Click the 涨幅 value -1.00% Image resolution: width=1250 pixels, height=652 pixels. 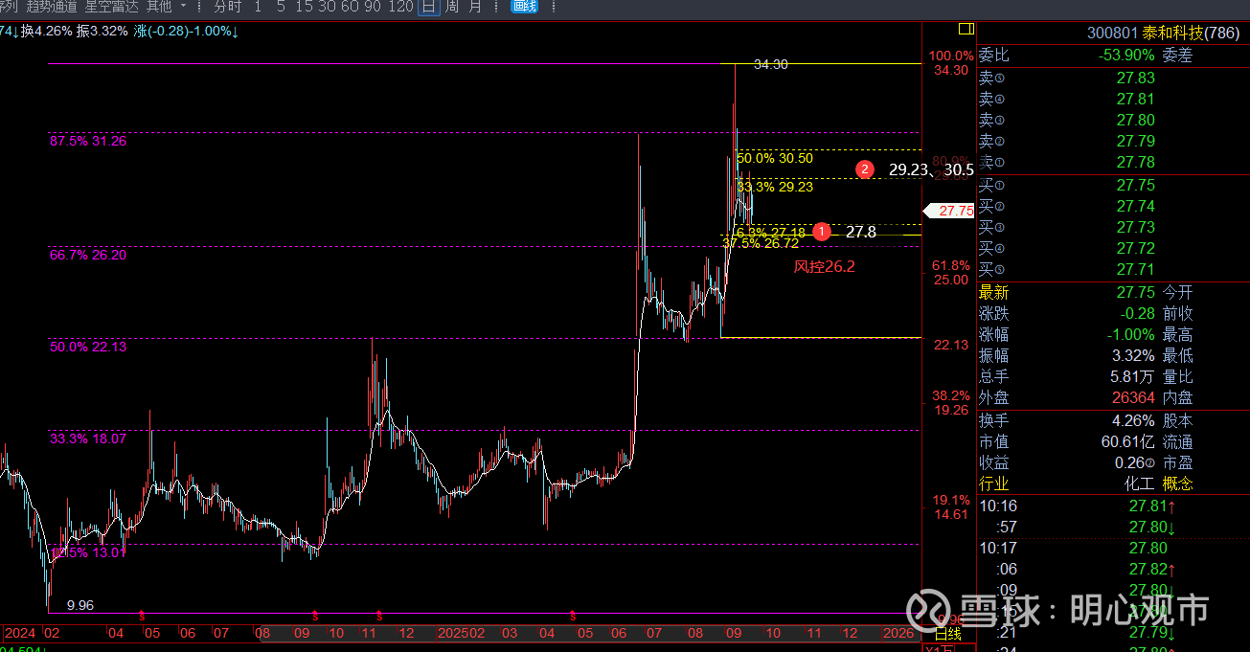[1131, 335]
